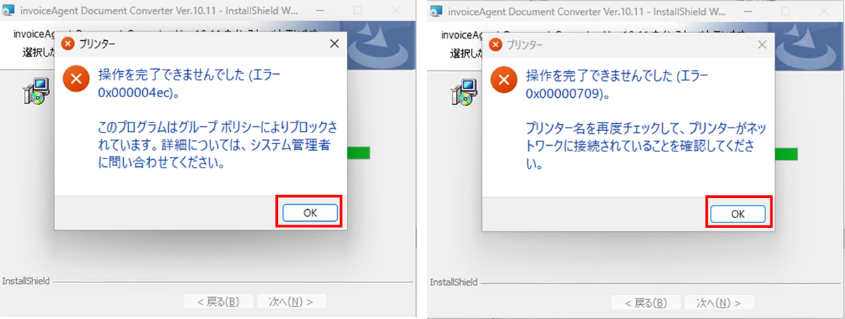Click green progress bar beside the 0x000004ec dialog
Image resolution: width=845 pixels, height=319 pixels.
360,154
